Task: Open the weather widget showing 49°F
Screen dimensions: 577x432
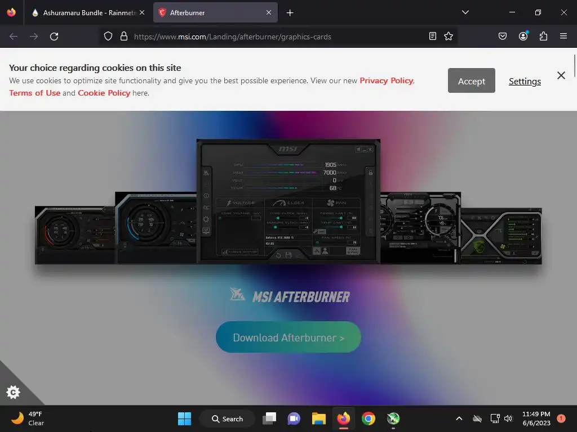Action: click(28, 418)
